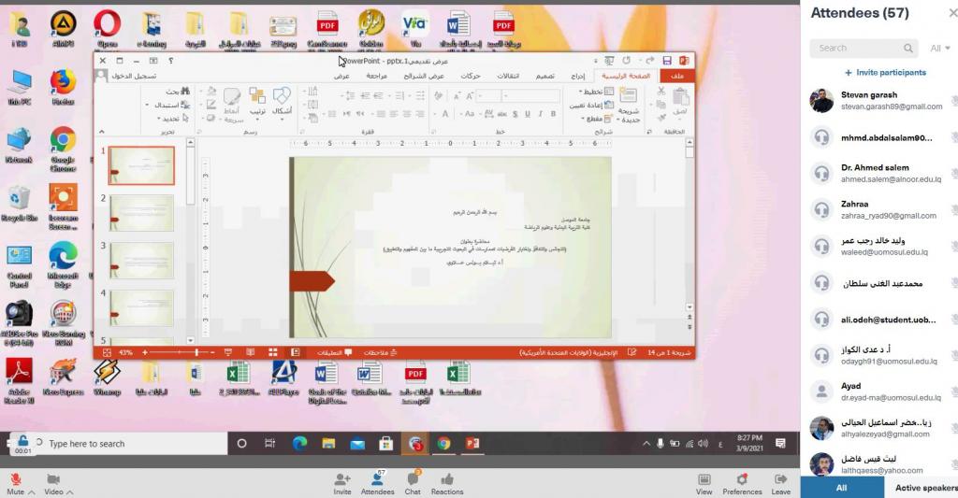The height and width of the screenshot is (498, 958).
Task: Open the arrow menu beside Mute
Action: (x=32, y=491)
